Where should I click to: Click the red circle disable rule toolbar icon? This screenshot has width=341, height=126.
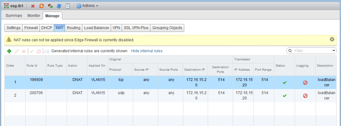[39, 51]
